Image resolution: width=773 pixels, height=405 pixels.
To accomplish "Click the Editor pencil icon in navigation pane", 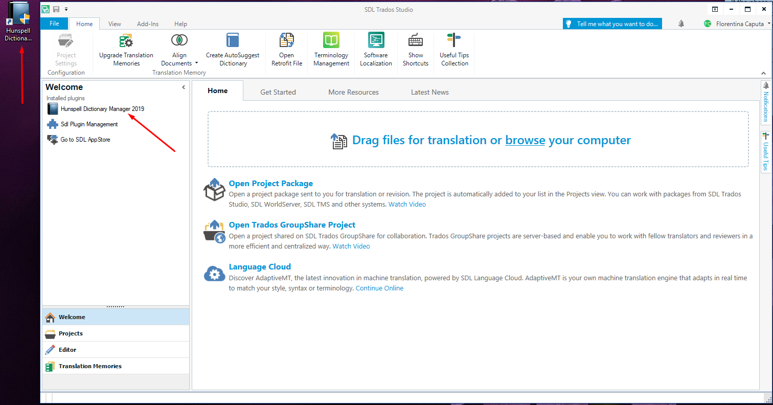I will [50, 350].
